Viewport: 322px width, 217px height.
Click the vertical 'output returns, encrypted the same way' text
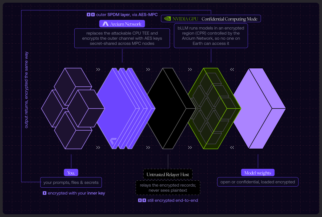(x=26, y=90)
